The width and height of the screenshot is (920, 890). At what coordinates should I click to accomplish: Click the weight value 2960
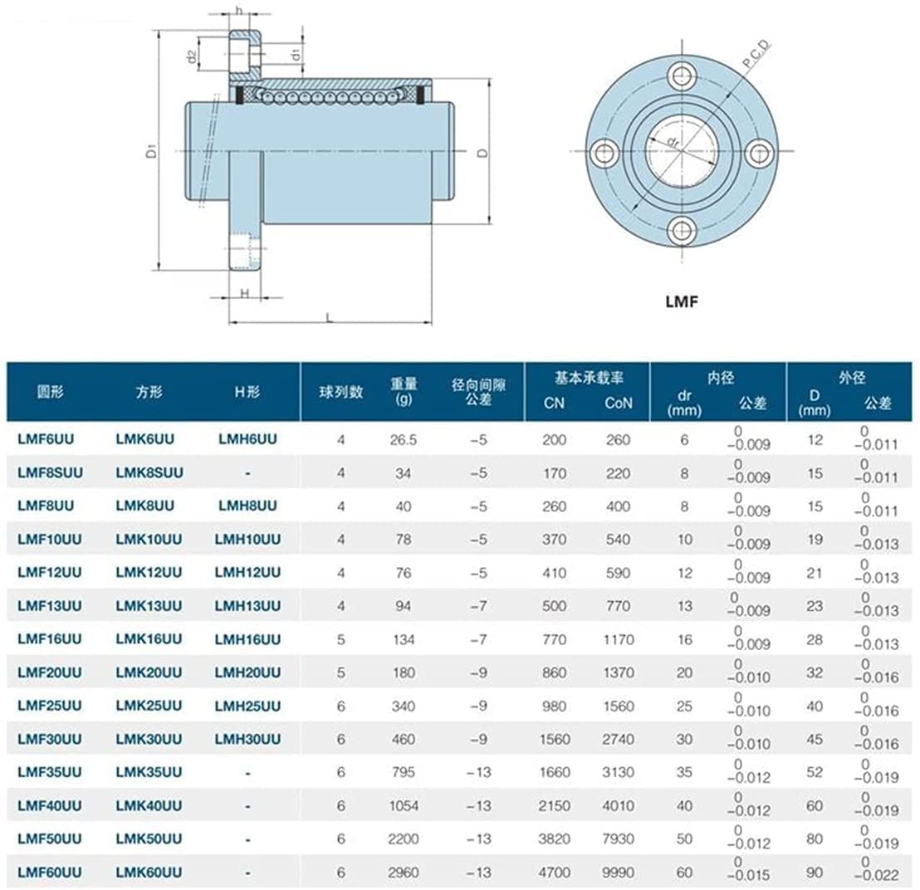click(x=404, y=873)
